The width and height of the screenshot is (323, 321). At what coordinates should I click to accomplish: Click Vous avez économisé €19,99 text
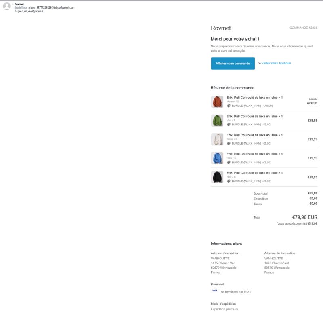297,223
